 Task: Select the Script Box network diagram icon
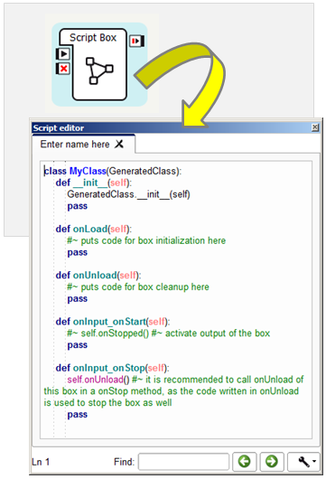click(99, 70)
